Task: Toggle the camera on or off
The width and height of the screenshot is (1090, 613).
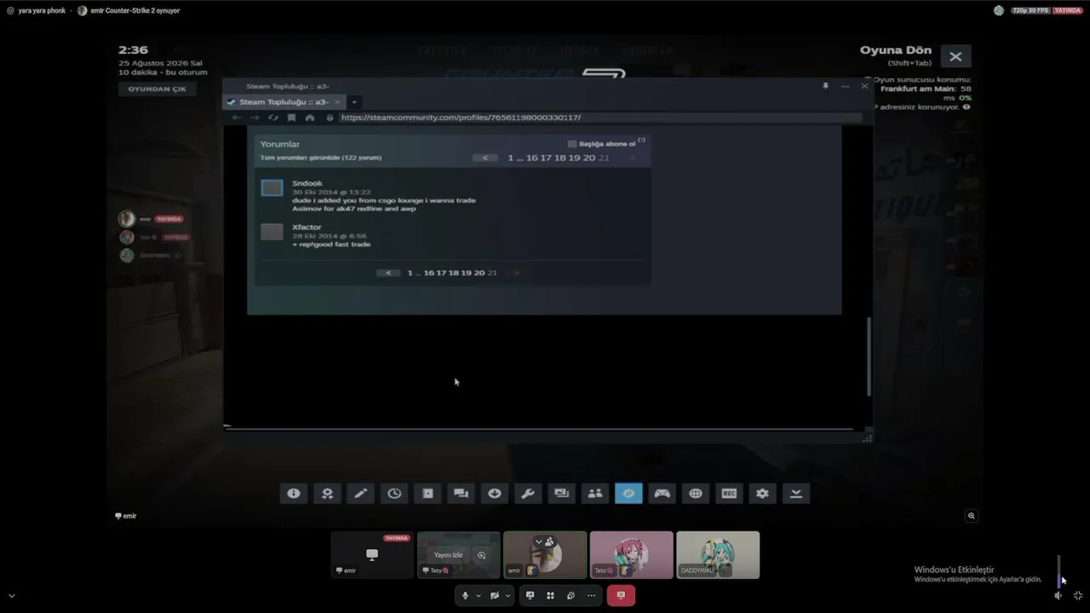Action: 494,595
